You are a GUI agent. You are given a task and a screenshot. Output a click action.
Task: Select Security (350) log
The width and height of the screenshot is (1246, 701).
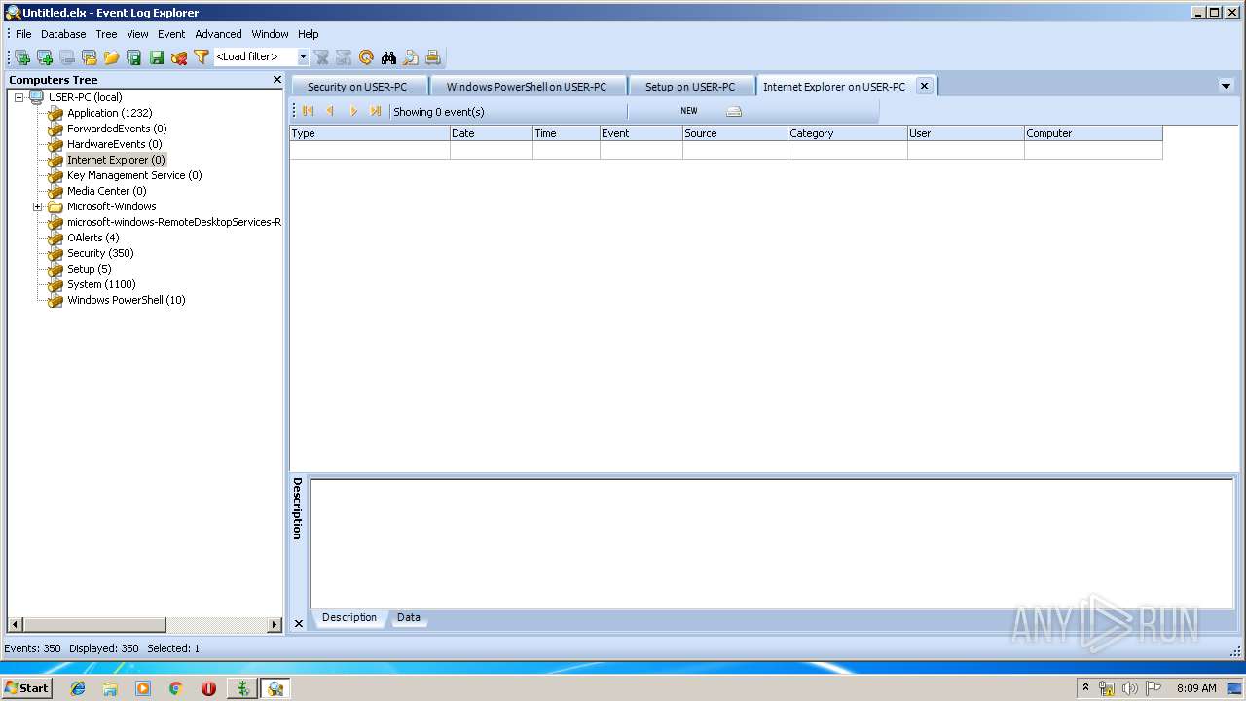click(x=100, y=253)
